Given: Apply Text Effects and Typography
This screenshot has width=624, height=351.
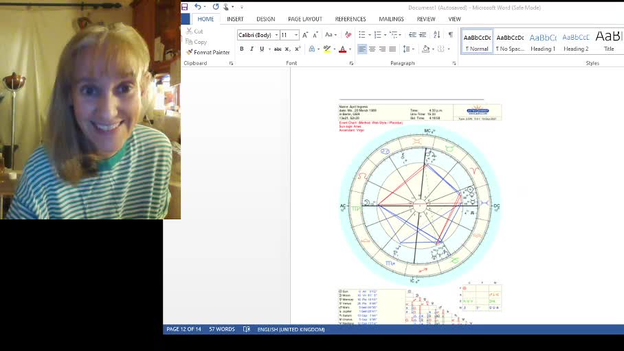Looking at the screenshot, I should [x=312, y=49].
